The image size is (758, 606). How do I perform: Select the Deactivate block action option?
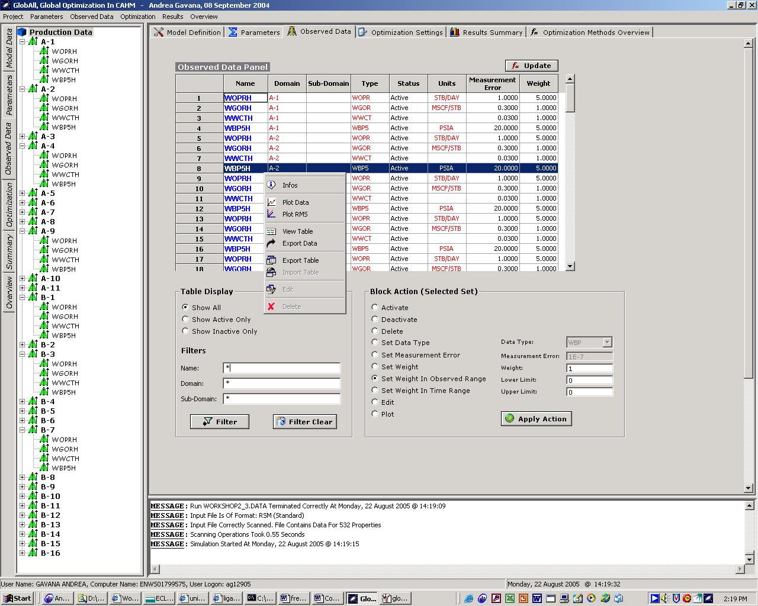coord(375,320)
